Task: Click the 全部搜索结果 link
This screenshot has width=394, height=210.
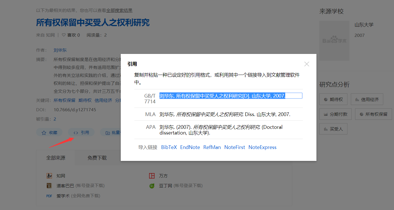Action: click(x=119, y=10)
